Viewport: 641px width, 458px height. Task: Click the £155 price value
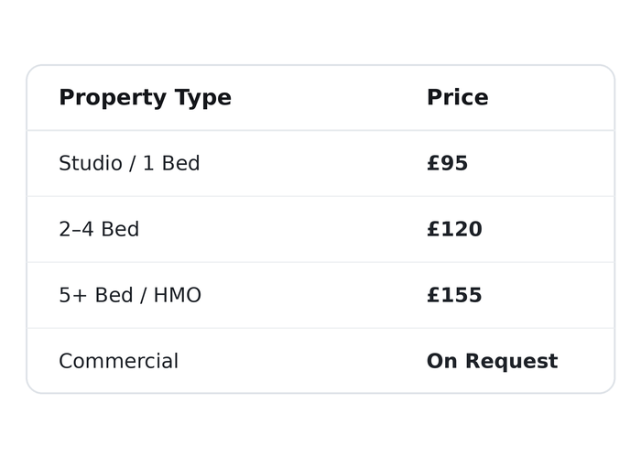(454, 295)
